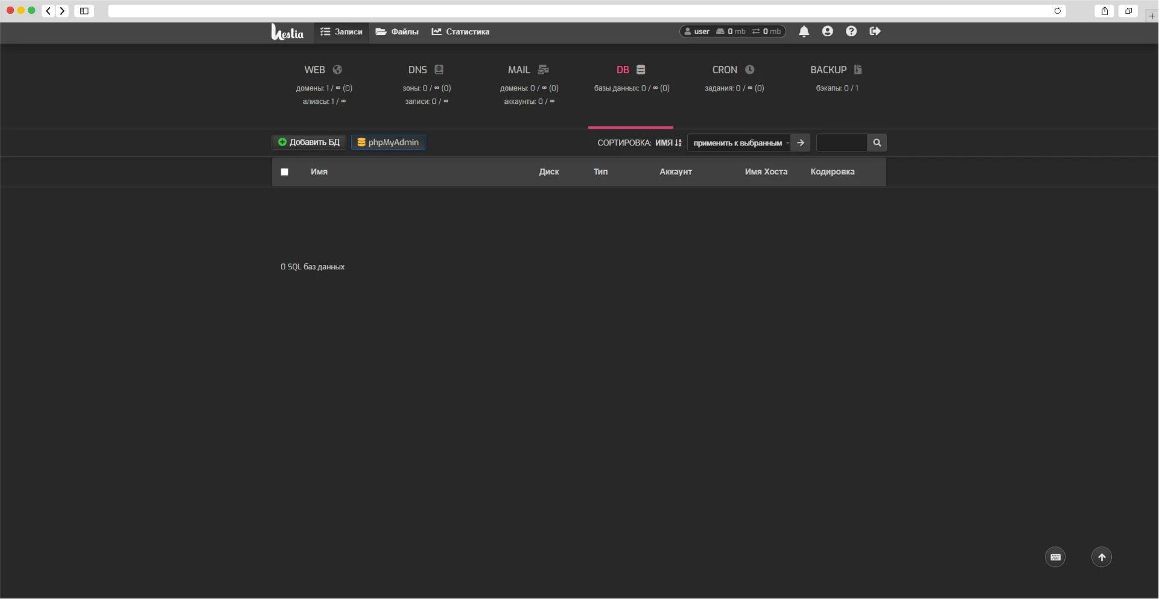The image size is (1159, 599).
Task: Click the database search input field
Action: pyautogui.click(x=841, y=143)
